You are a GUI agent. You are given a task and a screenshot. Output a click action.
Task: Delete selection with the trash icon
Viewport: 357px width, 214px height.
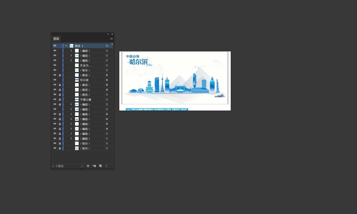point(106,166)
